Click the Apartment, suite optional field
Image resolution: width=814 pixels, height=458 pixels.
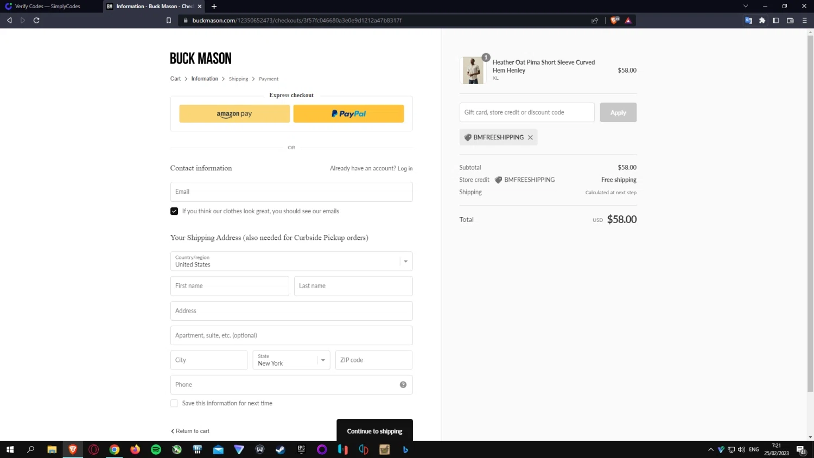click(x=291, y=335)
